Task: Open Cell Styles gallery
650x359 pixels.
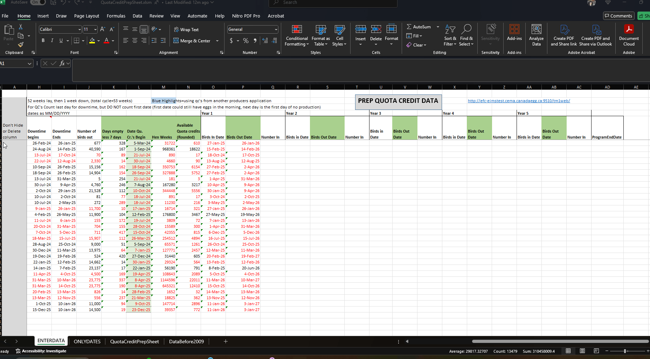Action: tap(339, 35)
